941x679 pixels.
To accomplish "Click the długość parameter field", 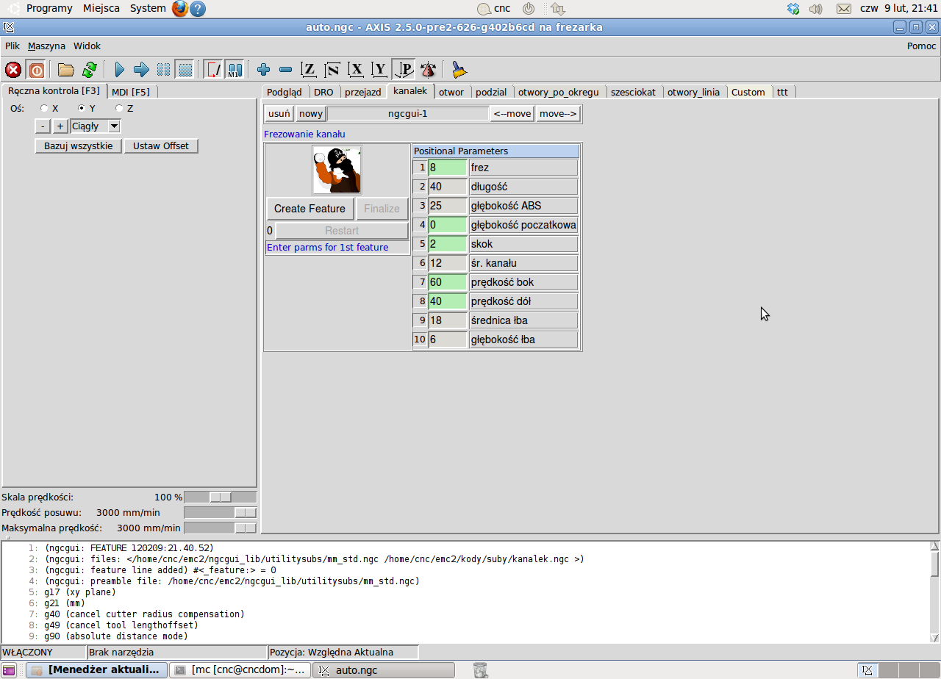I will pyautogui.click(x=448, y=187).
